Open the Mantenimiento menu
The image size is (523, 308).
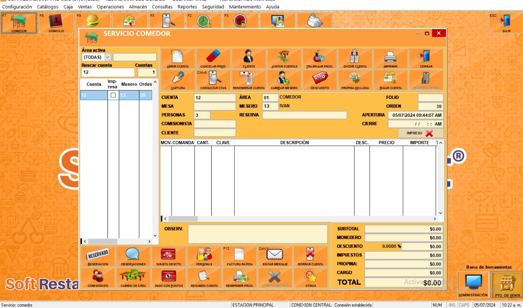[x=245, y=7]
